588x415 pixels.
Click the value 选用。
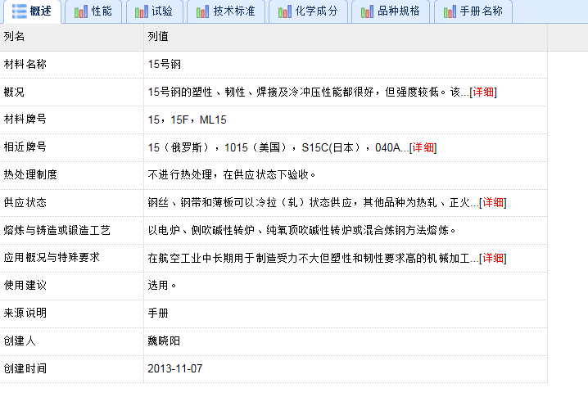(x=162, y=286)
